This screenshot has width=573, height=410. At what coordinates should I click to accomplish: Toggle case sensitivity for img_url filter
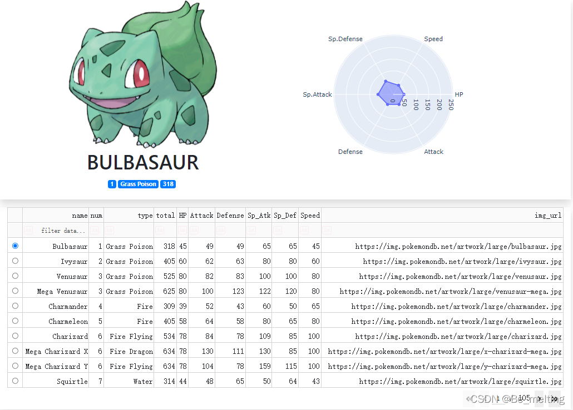coord(327,231)
